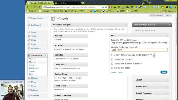Select the Google Translator widget header
Screen dimensions: 178x100
(71, 95)
